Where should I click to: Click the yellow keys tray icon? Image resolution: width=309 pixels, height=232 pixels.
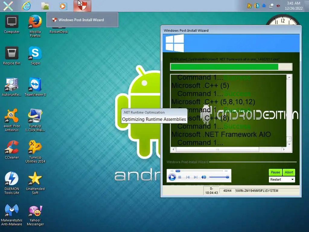point(249,6)
